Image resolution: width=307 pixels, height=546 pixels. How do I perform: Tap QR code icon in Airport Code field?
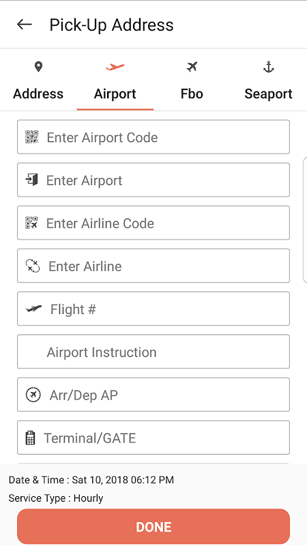(32, 137)
